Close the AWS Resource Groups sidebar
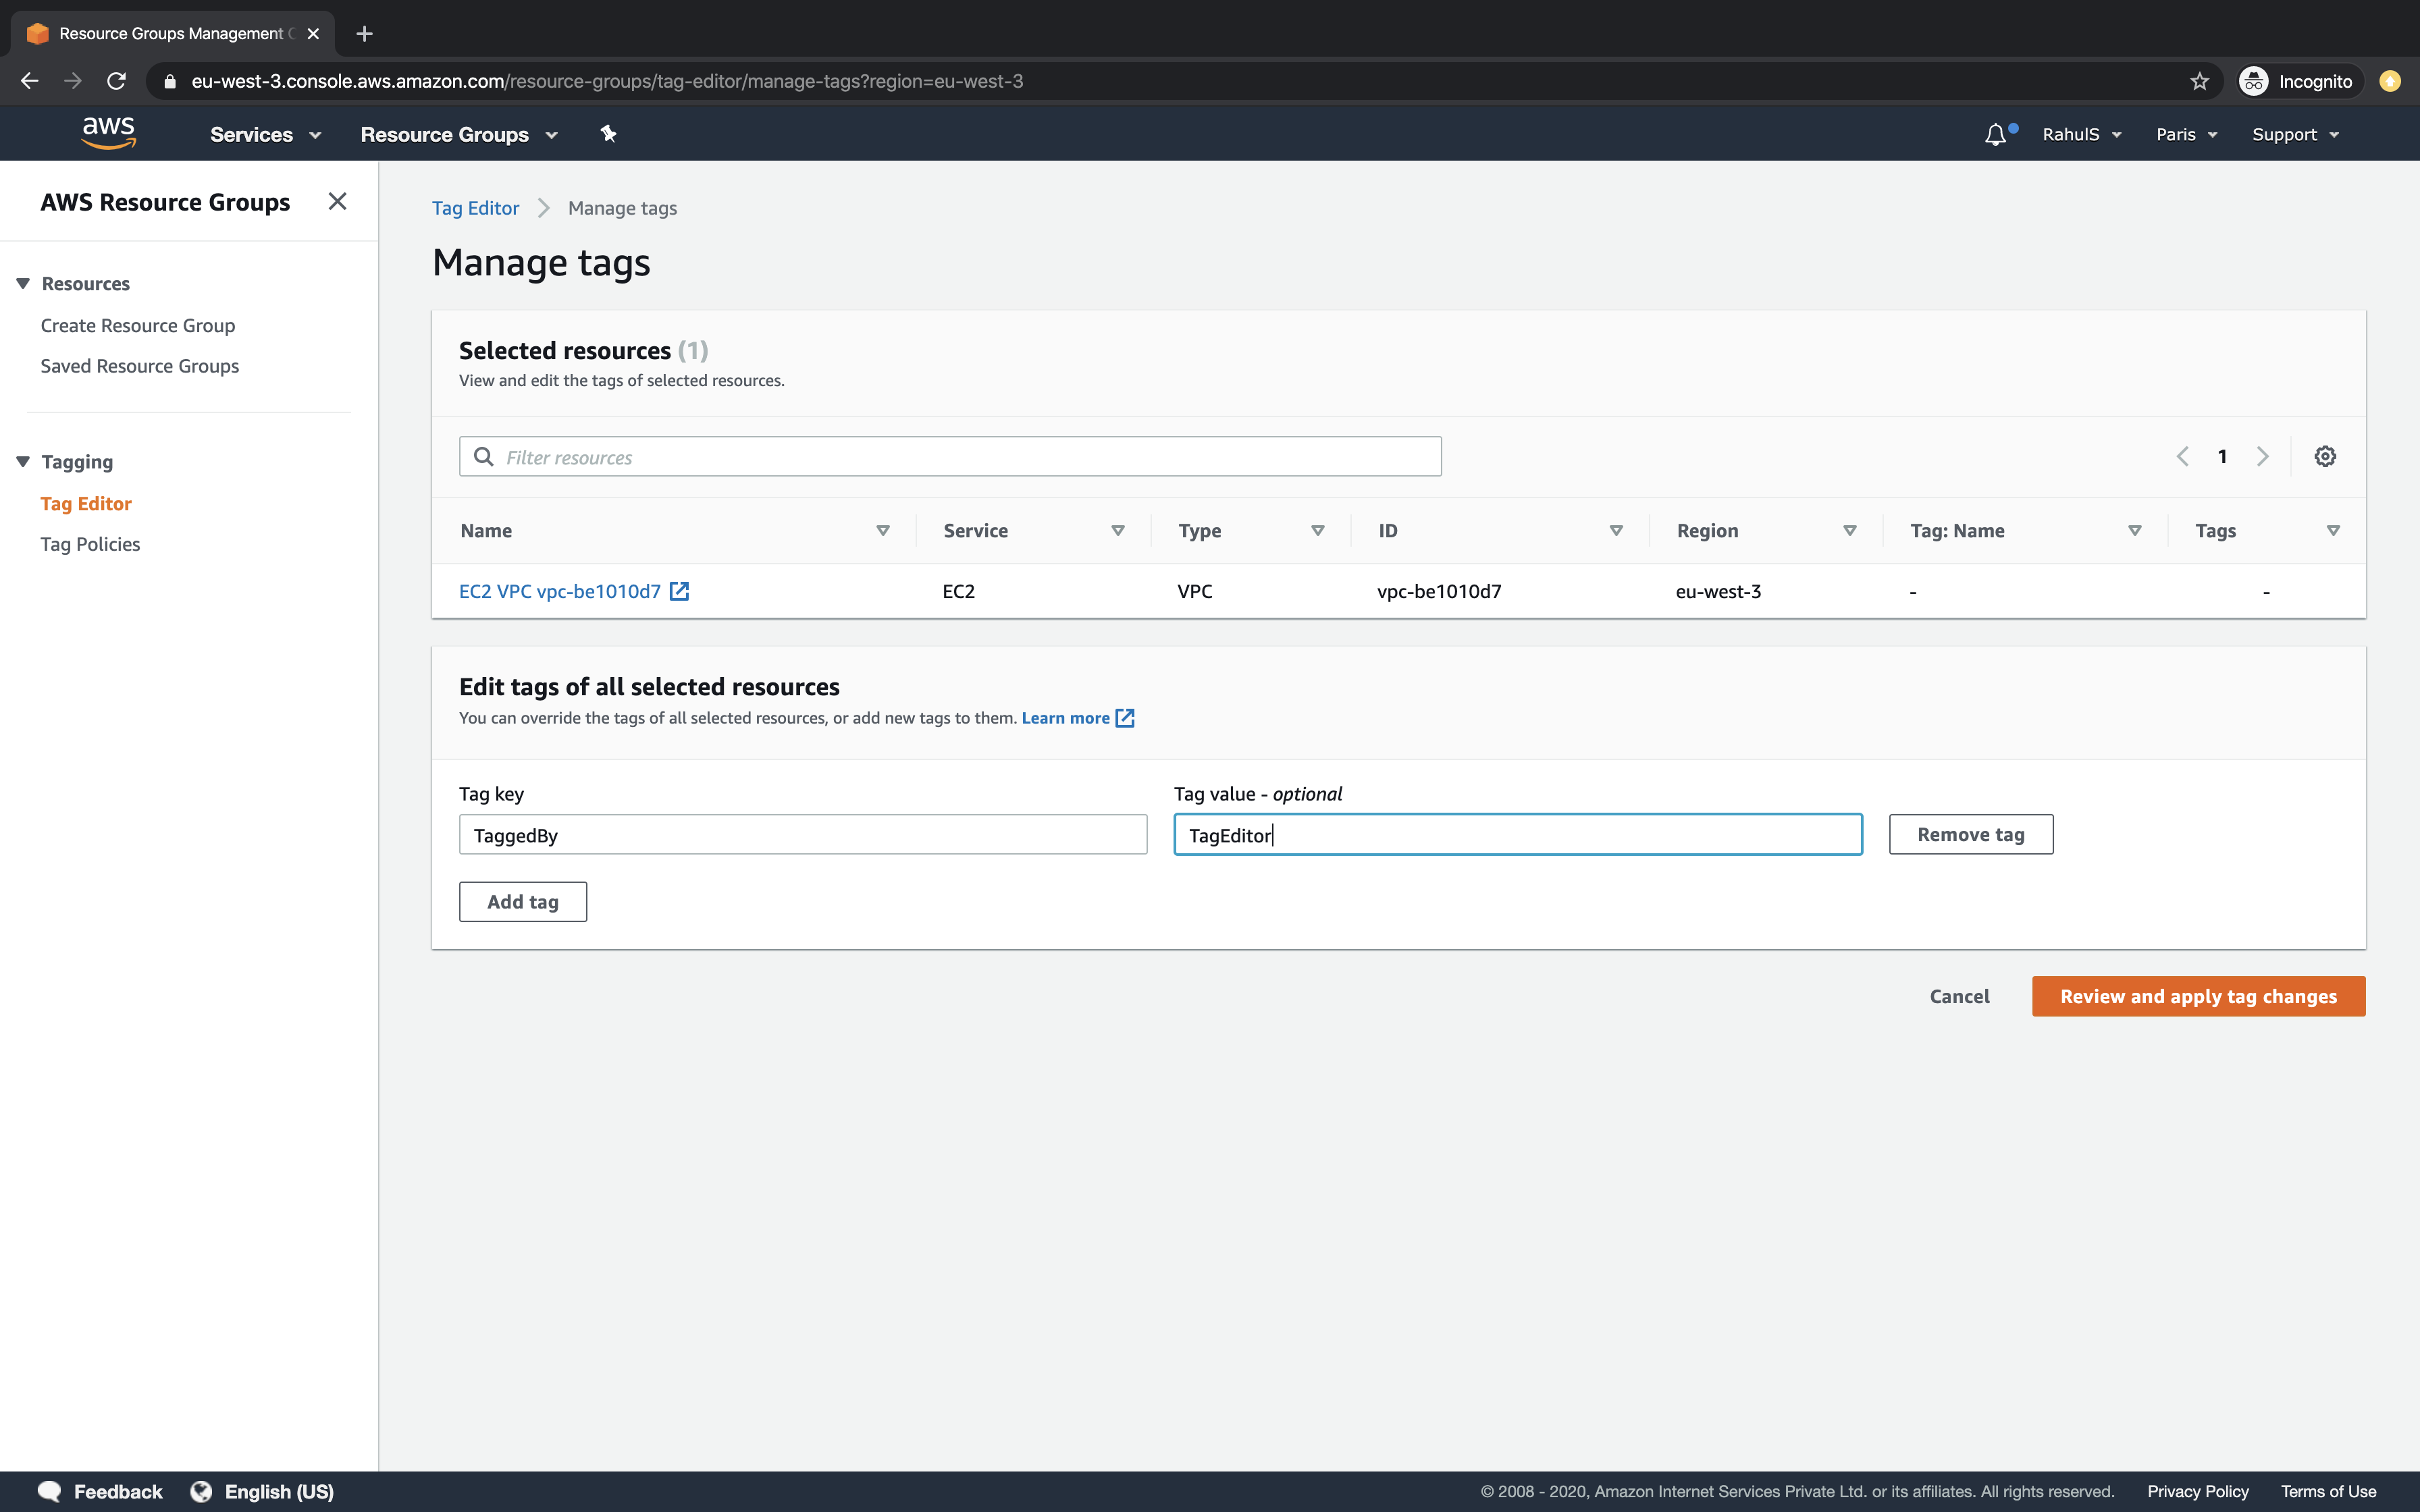2420x1512 pixels. [337, 201]
